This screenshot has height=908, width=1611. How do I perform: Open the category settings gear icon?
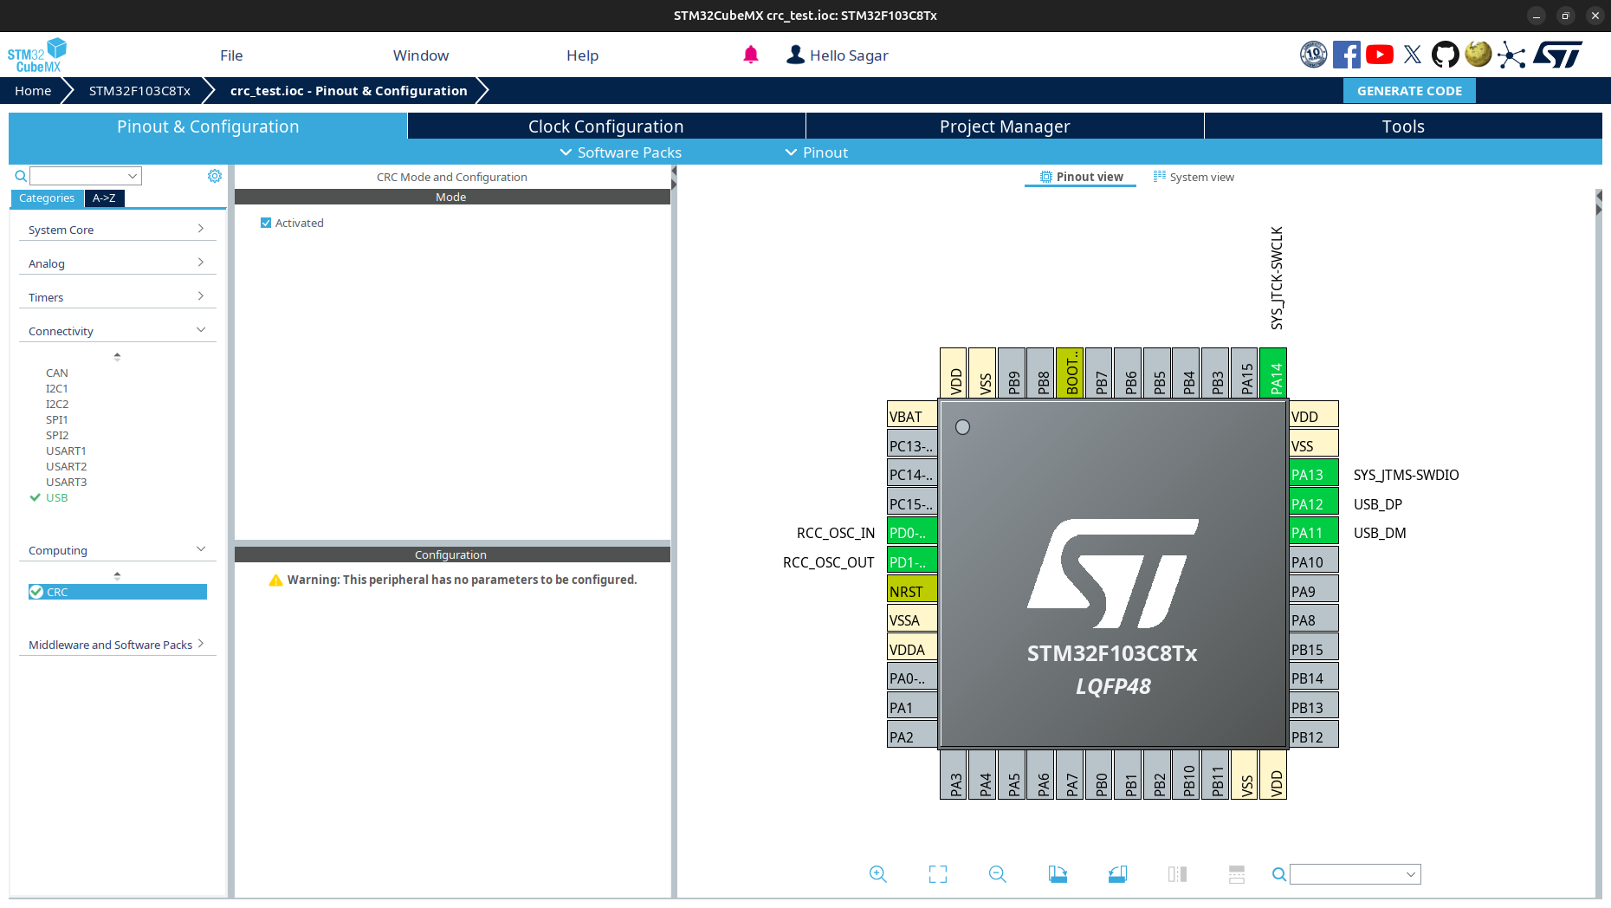coord(215,176)
